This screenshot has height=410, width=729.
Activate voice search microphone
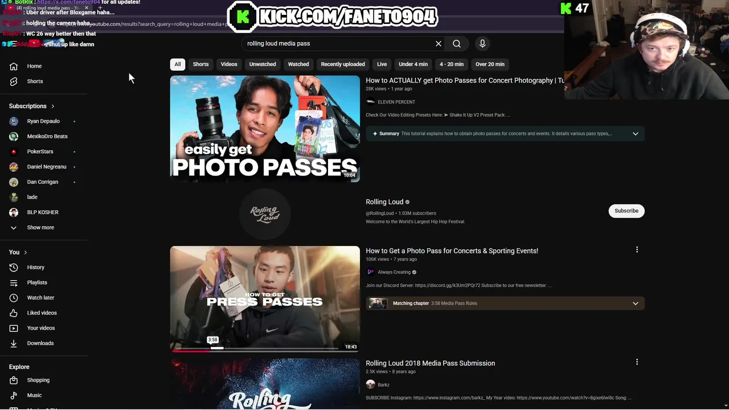pyautogui.click(x=482, y=44)
